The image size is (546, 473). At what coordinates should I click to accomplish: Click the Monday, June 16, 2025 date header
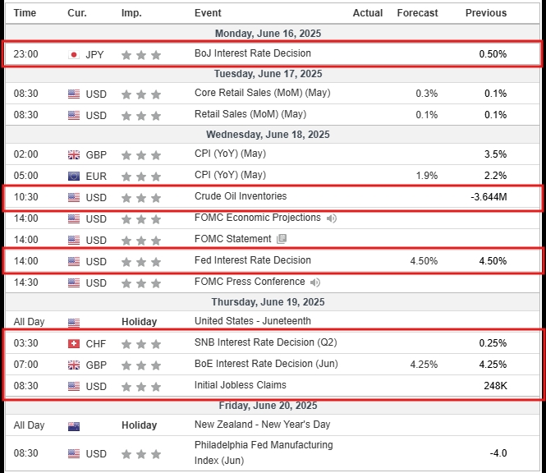268,34
